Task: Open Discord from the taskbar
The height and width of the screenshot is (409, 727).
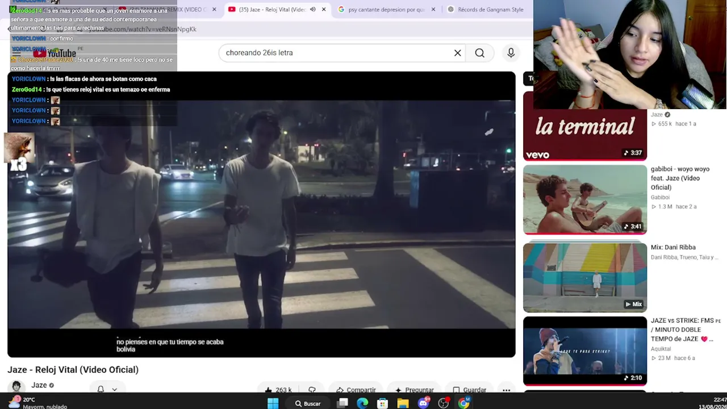Action: click(x=423, y=403)
